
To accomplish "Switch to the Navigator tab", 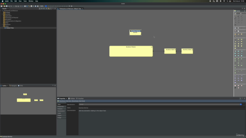I will click(x=13, y=86).
